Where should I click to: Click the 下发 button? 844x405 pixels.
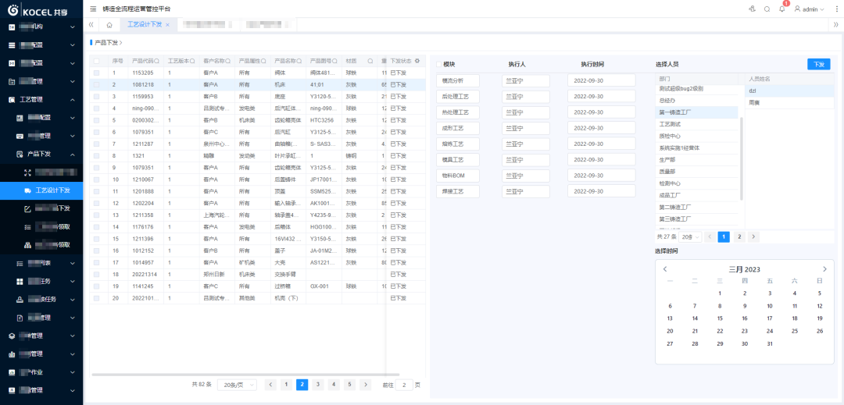pyautogui.click(x=819, y=64)
